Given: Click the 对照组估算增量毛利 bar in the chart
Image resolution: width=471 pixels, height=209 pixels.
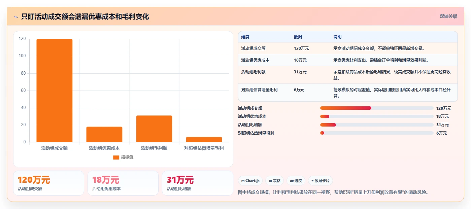Looking at the screenshot, I should tap(204, 139).
